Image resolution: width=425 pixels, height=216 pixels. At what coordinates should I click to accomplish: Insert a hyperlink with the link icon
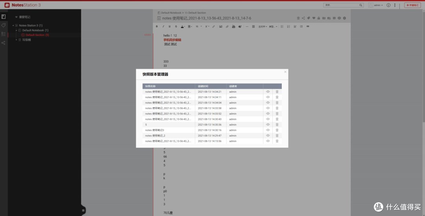pyautogui.click(x=214, y=26)
